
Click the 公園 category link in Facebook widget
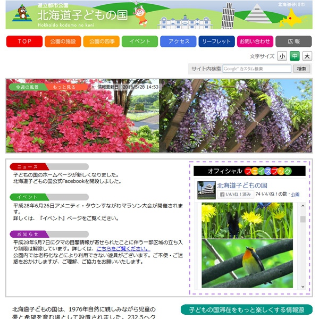click(295, 195)
